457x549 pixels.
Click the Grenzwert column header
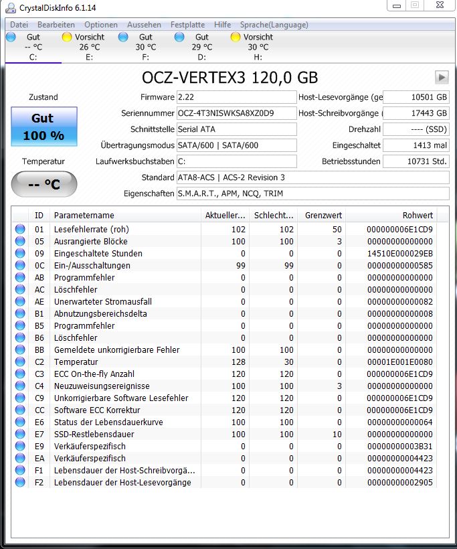322,215
